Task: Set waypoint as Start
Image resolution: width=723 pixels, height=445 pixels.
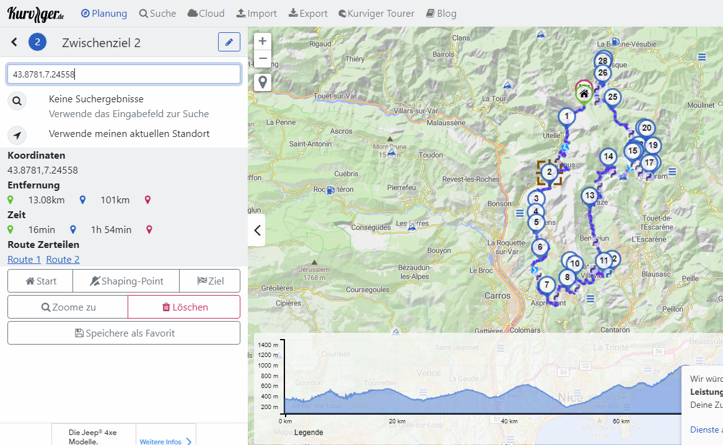Action: click(x=40, y=281)
